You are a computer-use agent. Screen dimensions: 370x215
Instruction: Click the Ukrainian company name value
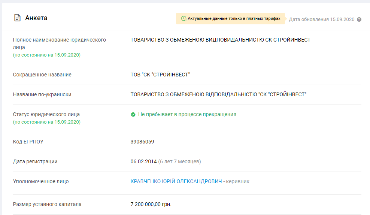218,95
